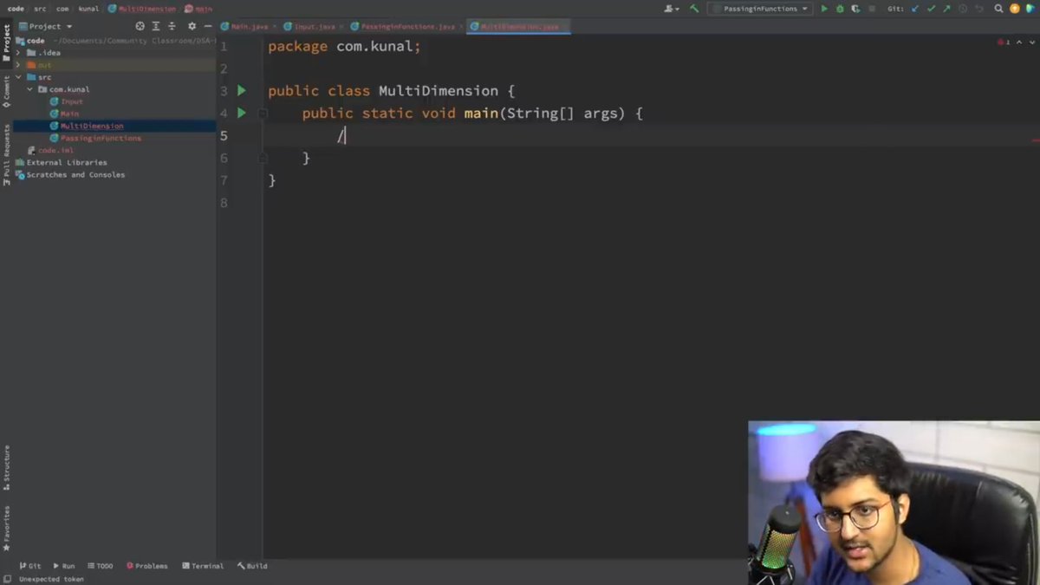1040x585 pixels.
Task: Toggle Commit side tool window
Action: coord(7,91)
